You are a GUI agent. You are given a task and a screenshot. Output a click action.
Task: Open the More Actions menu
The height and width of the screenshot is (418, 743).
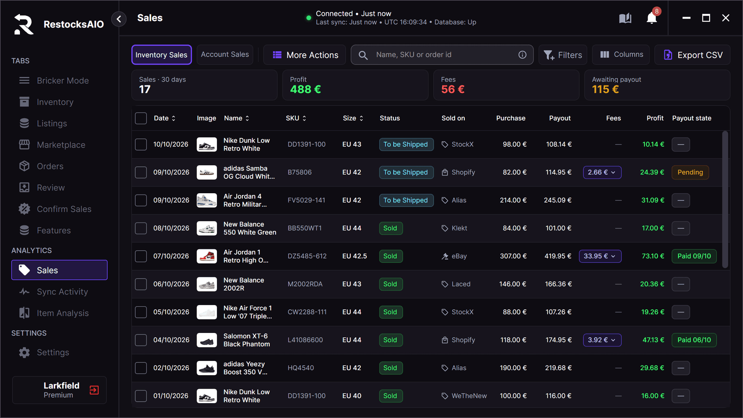(305, 55)
